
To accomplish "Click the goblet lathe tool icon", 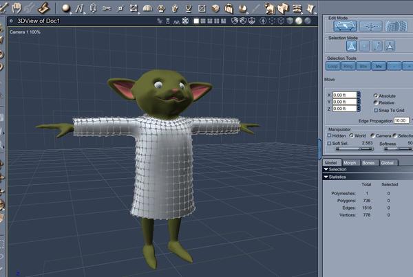I will (188, 8).
